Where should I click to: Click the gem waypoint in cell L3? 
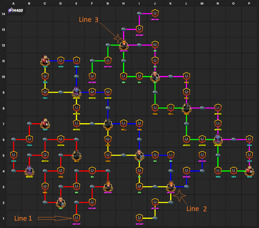click(x=186, y=187)
